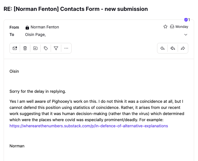Click sender name Norman Fenton
Viewport: 198px width, 161px height.
pyautogui.click(x=45, y=27)
